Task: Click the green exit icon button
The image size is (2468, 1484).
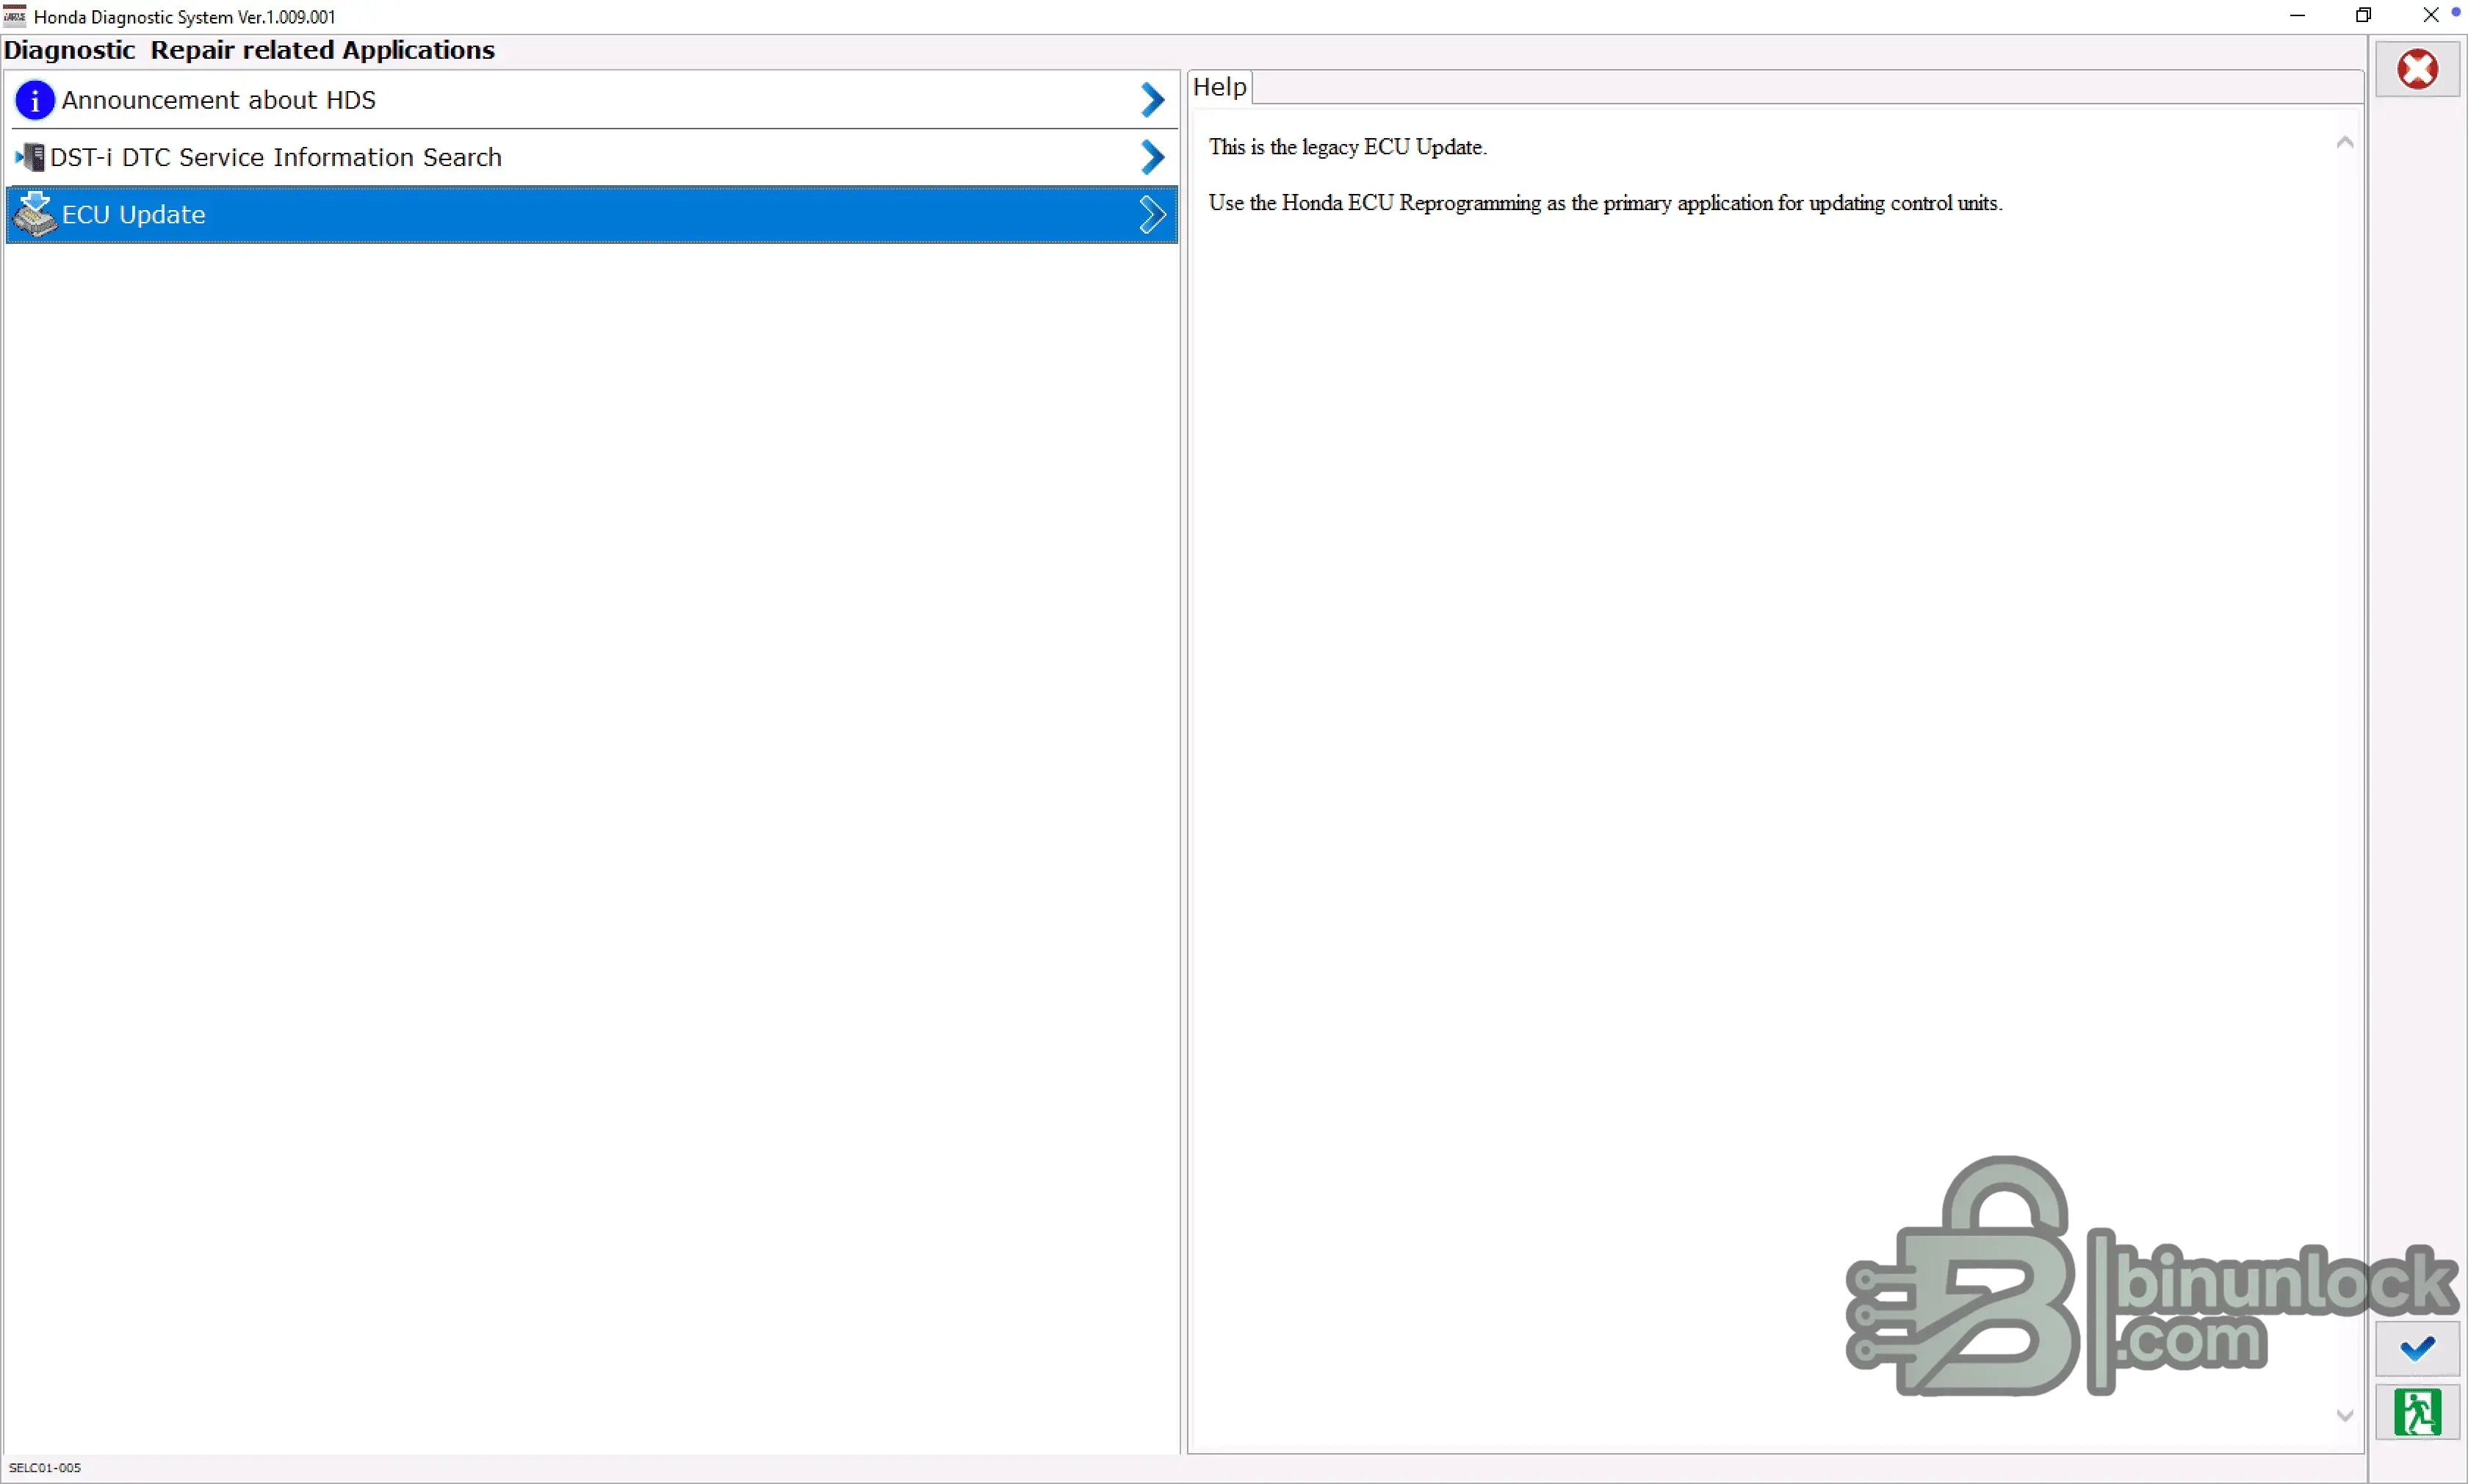Action: [x=2417, y=1412]
